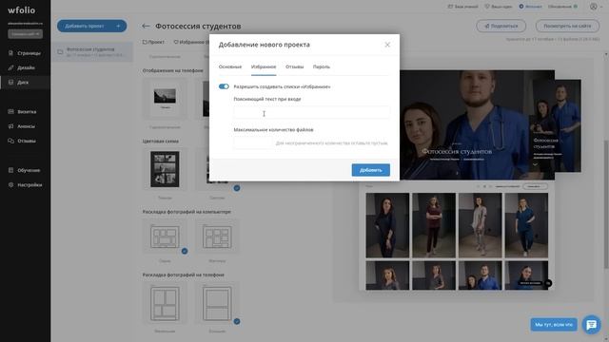
Task: Select first phone display option under Отображение на телефоне
Action: 165,99
